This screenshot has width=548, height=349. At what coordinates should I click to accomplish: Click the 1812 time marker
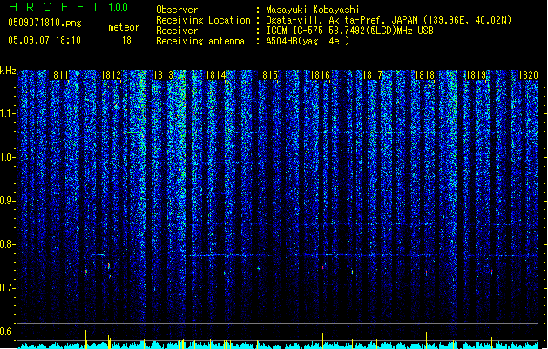pyautogui.click(x=111, y=75)
